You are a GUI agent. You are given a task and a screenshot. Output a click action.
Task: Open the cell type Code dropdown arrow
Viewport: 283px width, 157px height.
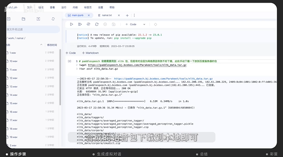(144, 24)
